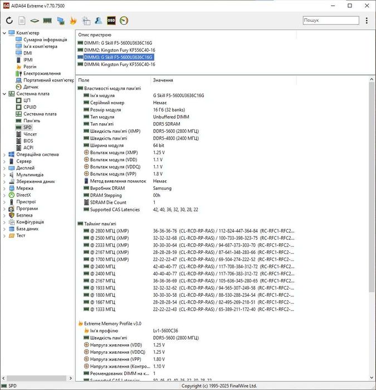Expand the Сервер tree node

point(4,161)
